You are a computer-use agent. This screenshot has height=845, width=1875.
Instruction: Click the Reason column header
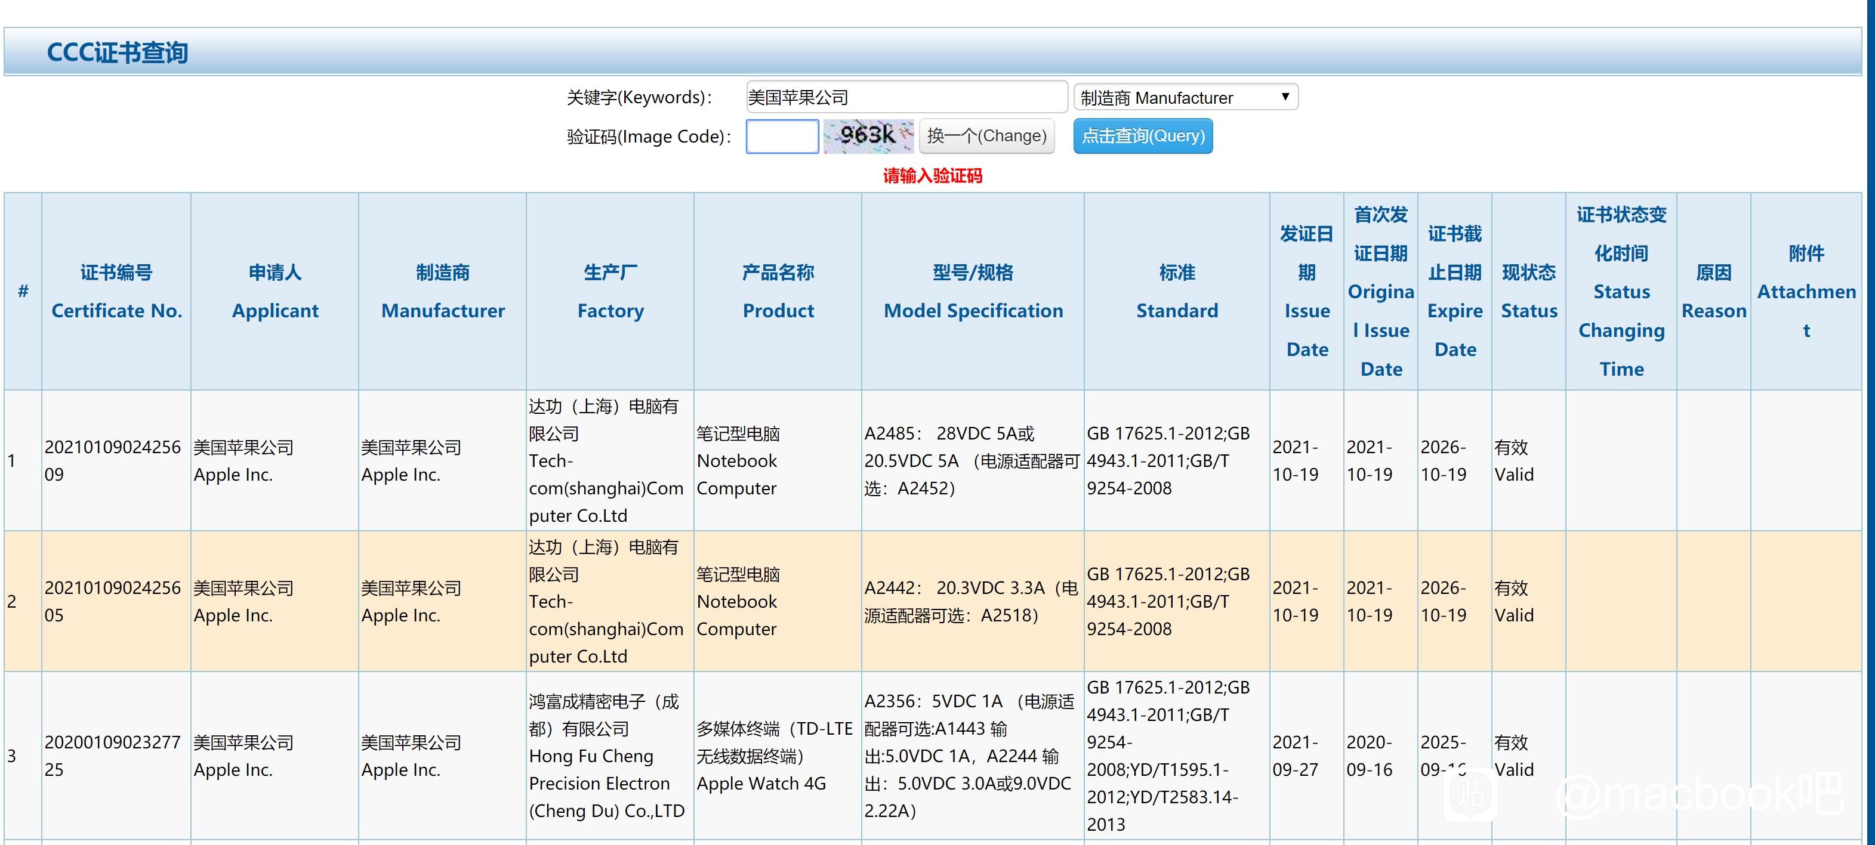pos(1714,292)
